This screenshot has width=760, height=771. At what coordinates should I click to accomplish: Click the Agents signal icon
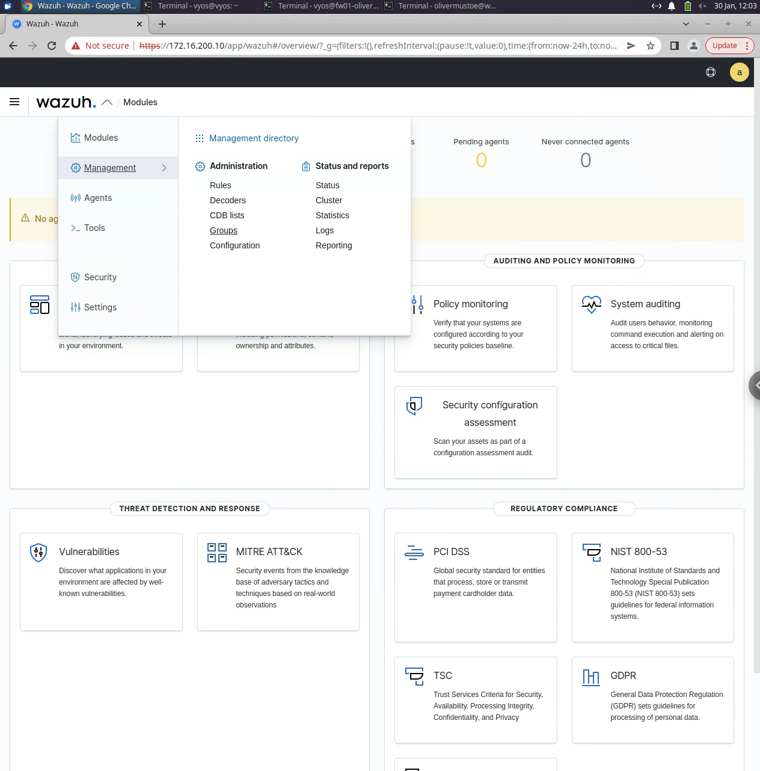pyautogui.click(x=75, y=198)
